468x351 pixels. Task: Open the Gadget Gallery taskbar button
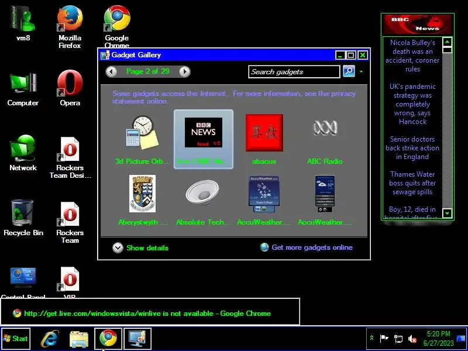137,339
